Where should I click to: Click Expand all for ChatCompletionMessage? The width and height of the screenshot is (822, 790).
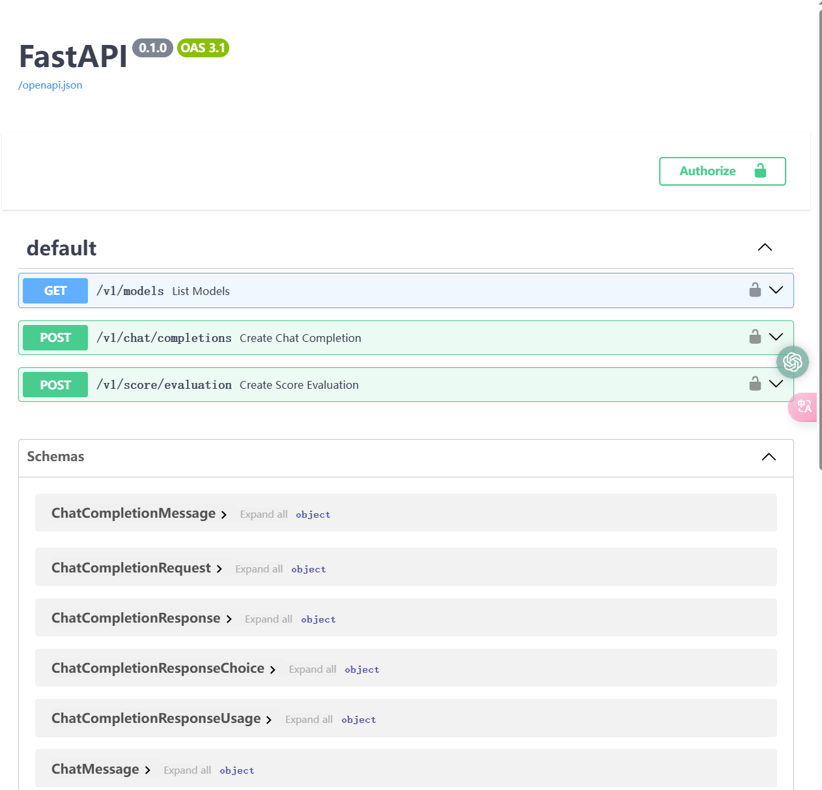(x=264, y=515)
